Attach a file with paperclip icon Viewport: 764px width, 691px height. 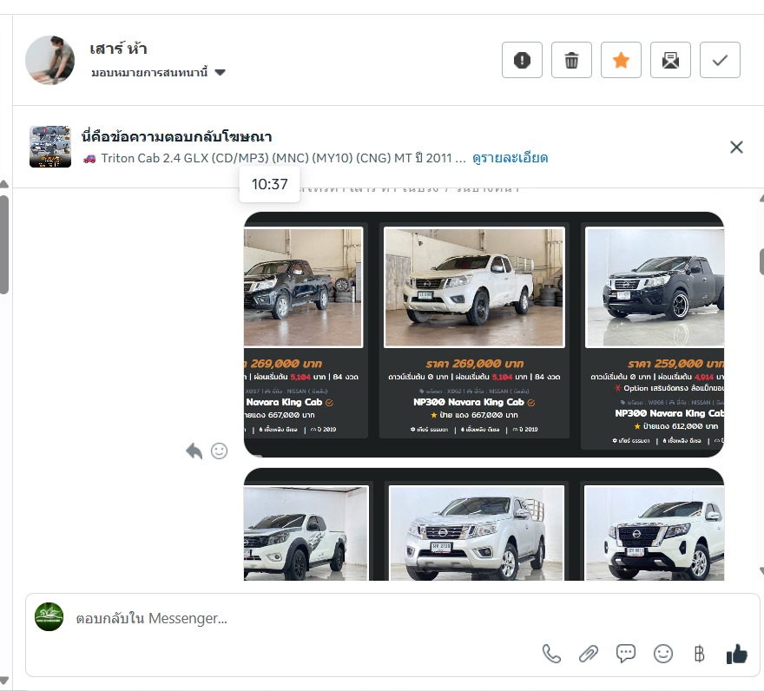pyautogui.click(x=589, y=654)
